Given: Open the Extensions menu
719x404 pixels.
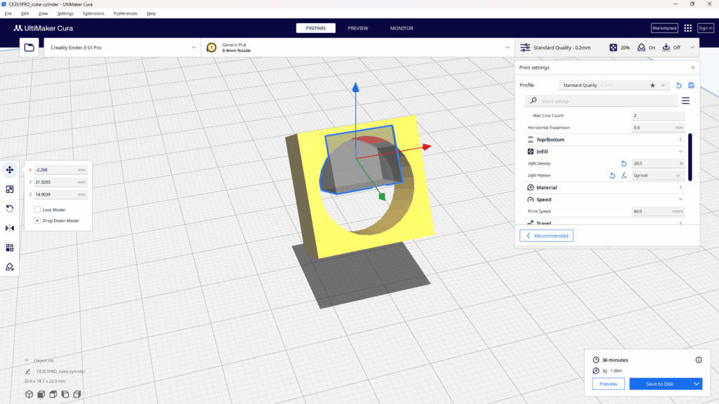Looking at the screenshot, I should pos(93,13).
